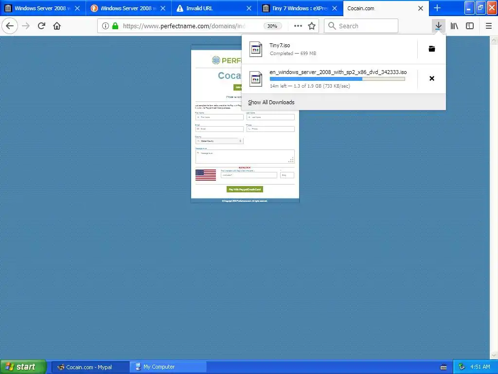The width and height of the screenshot is (498, 374).
Task: Cancel the Windows Server 2008 ISO download
Action: coord(432,78)
